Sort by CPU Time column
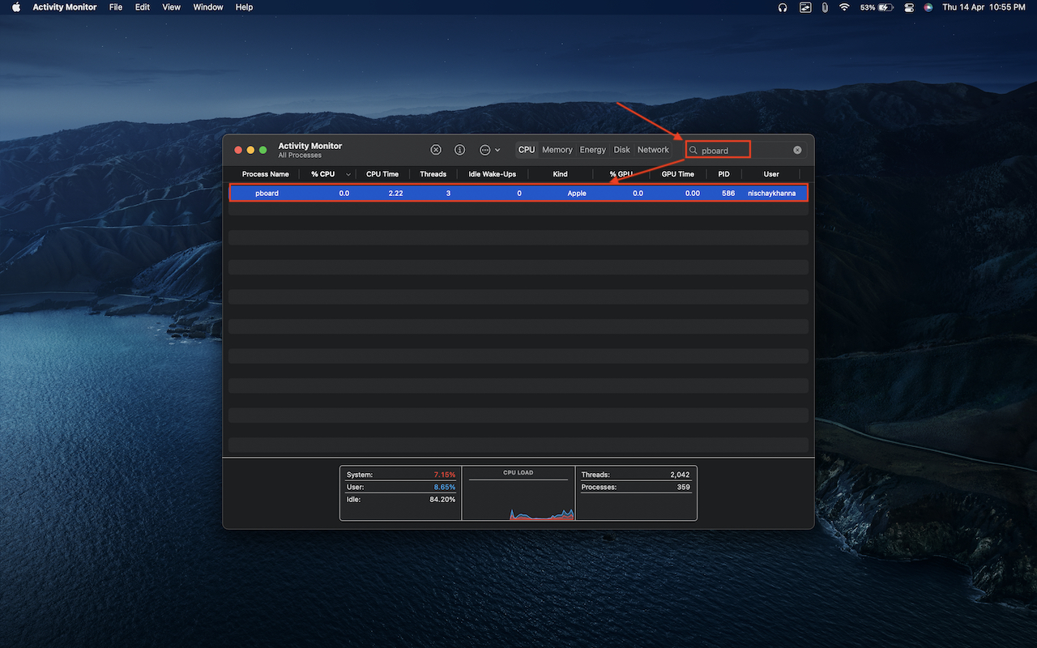 pyautogui.click(x=382, y=174)
